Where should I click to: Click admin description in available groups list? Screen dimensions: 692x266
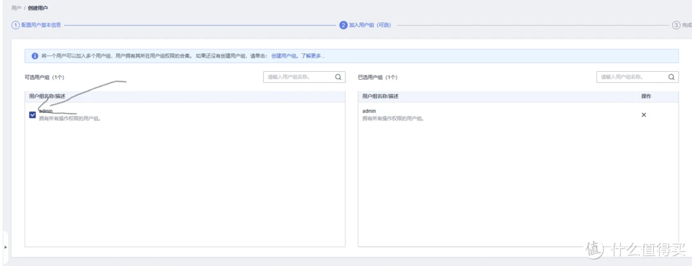pos(70,118)
